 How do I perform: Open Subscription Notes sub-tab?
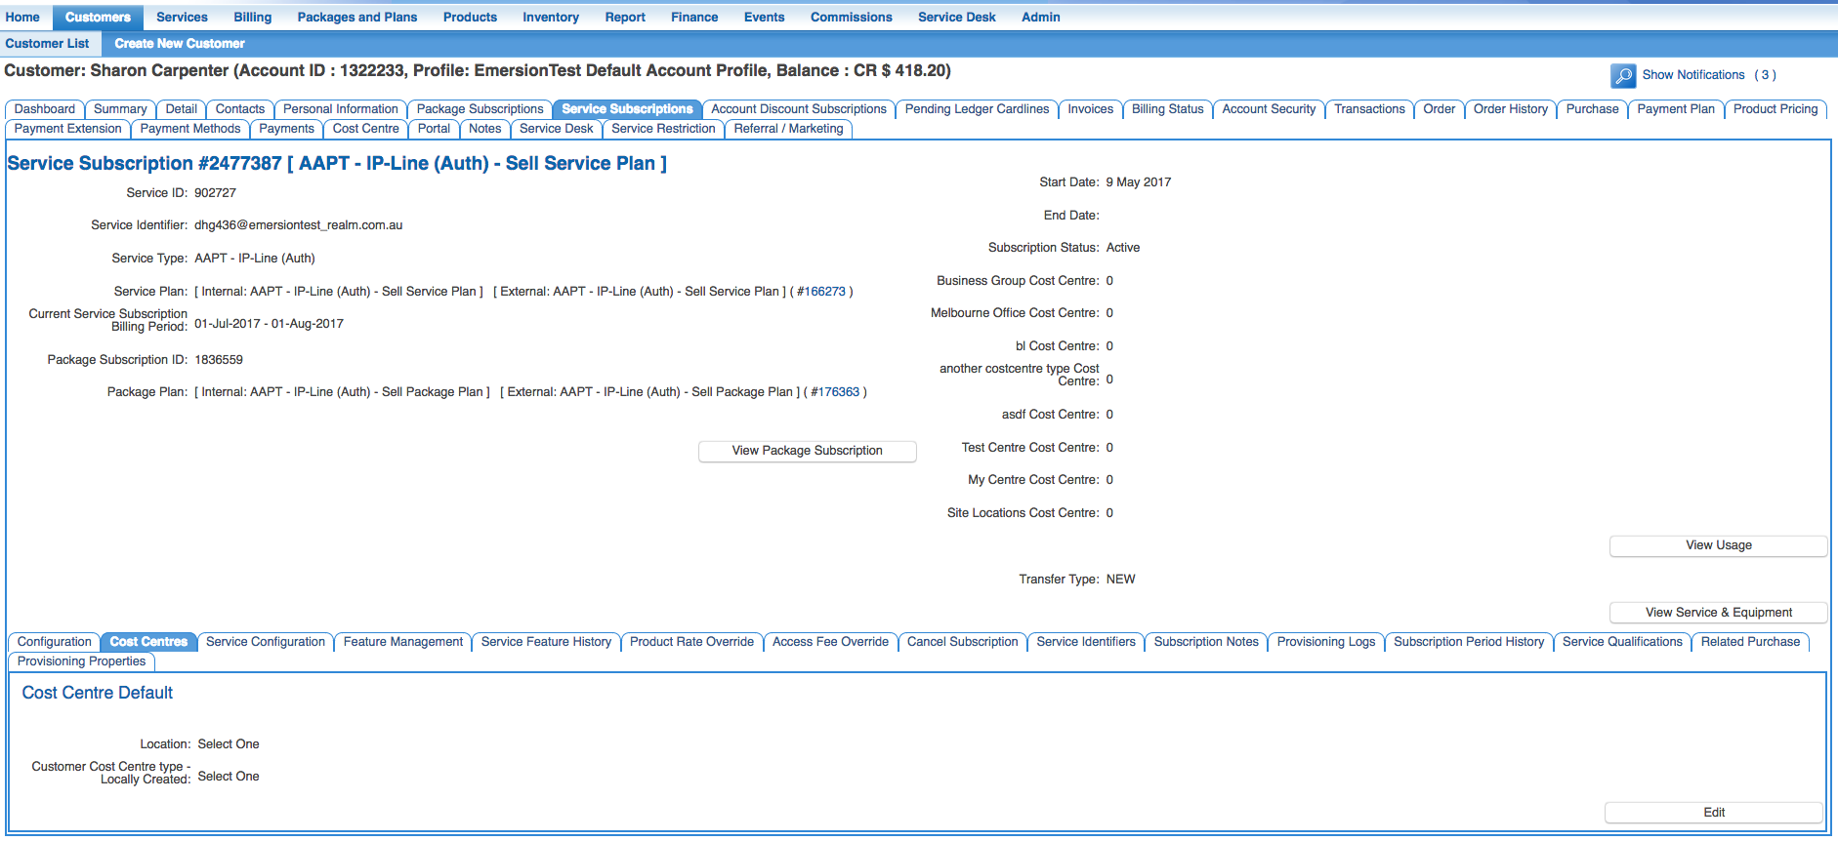click(x=1206, y=642)
